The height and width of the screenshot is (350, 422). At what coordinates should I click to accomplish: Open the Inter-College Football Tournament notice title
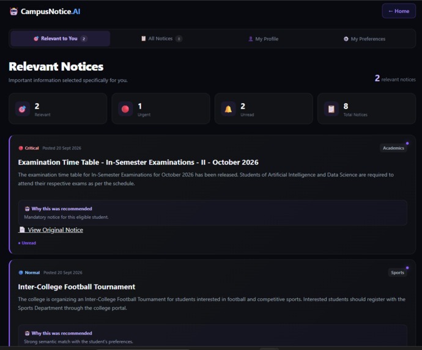pos(76,287)
